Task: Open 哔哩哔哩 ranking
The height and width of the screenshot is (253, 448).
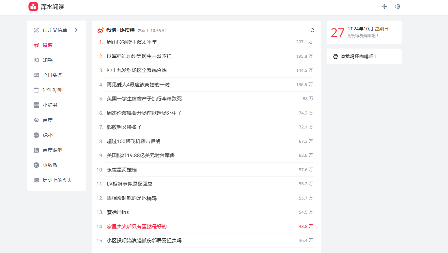Action: (56, 90)
